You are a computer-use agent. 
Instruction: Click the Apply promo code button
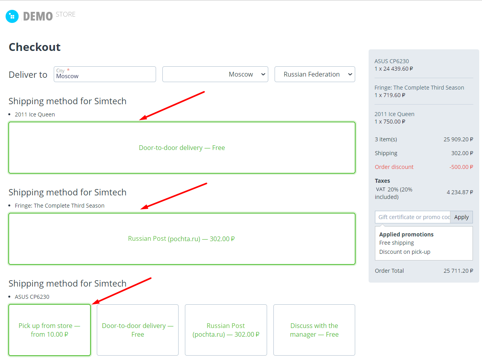click(x=461, y=217)
